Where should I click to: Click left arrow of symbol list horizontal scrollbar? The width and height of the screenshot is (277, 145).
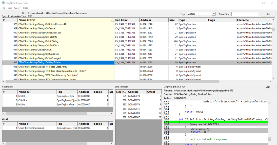point(4,82)
